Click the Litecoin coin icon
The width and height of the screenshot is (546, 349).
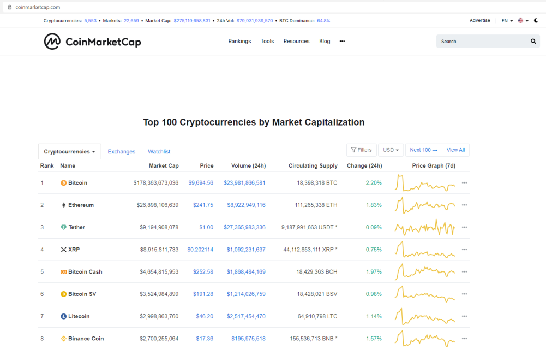[63, 316]
